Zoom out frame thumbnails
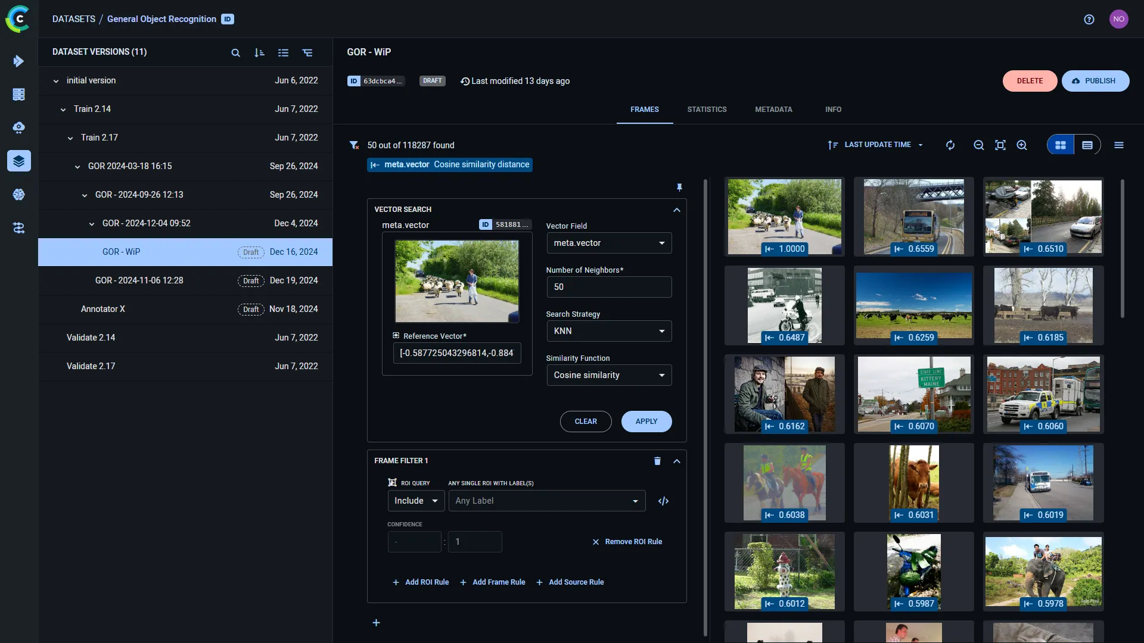The width and height of the screenshot is (1144, 643). pos(978,145)
